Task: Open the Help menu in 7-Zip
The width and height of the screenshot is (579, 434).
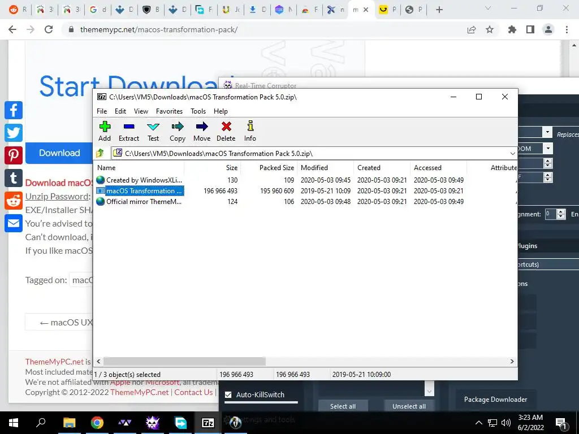Action: coord(221,111)
